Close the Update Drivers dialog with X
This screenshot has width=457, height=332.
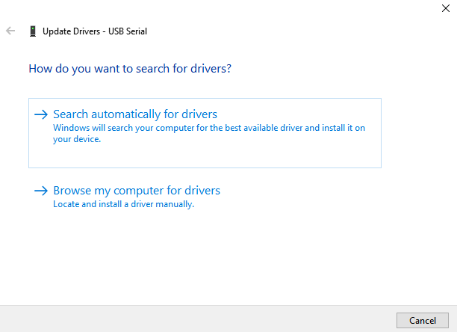445,8
